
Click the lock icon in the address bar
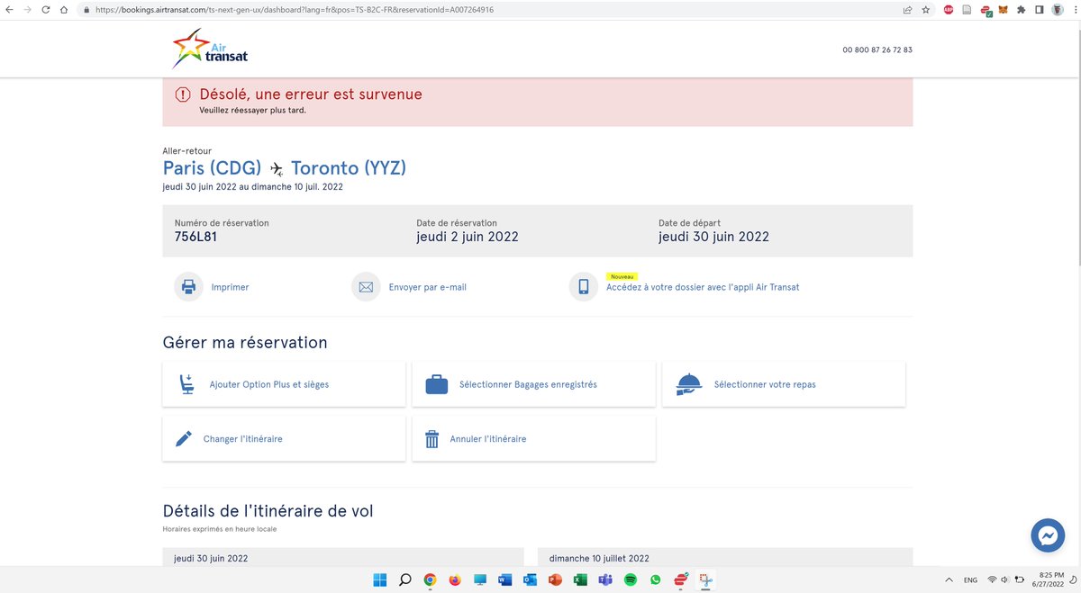tap(86, 10)
